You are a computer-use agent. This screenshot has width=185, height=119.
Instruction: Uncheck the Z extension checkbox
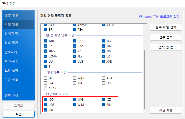45,67
